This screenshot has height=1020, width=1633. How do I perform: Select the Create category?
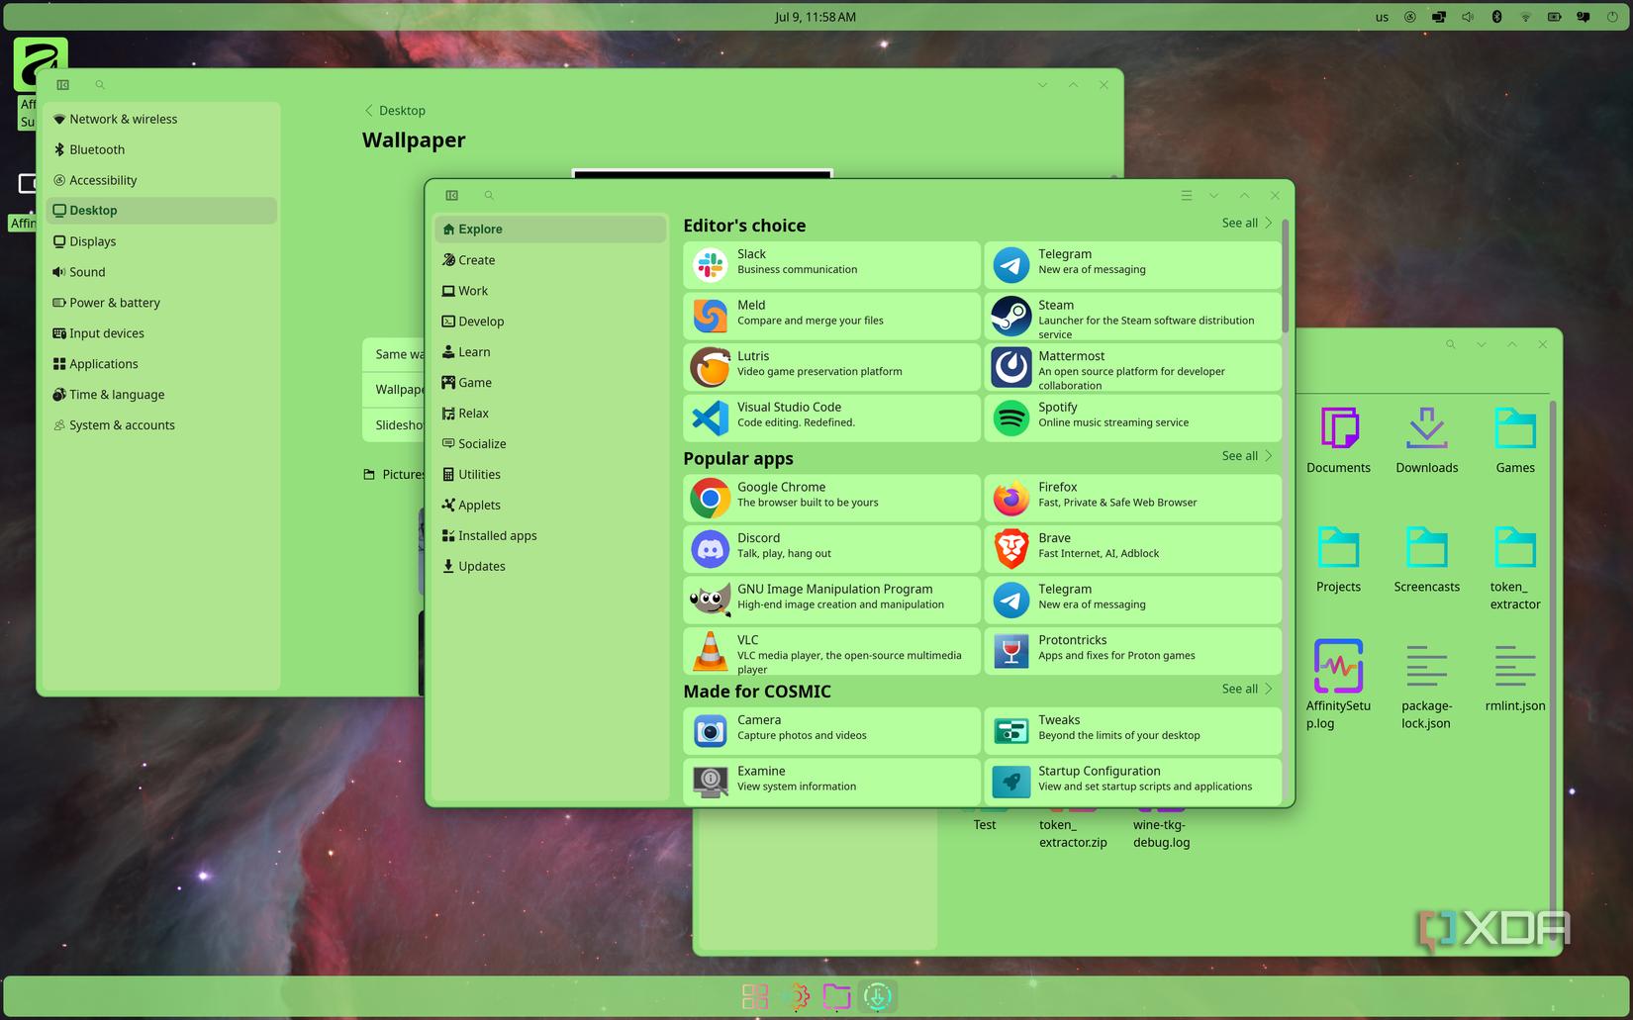pos(550,259)
